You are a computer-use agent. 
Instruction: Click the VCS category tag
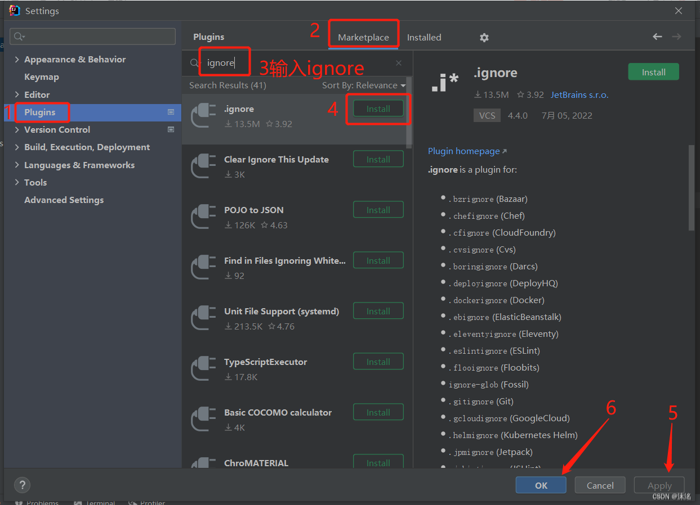point(487,116)
